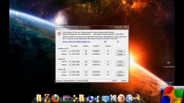This screenshot has width=184, height=103.
Task: Click themeservice.dll Backup file version field
Action: (x=74, y=54)
